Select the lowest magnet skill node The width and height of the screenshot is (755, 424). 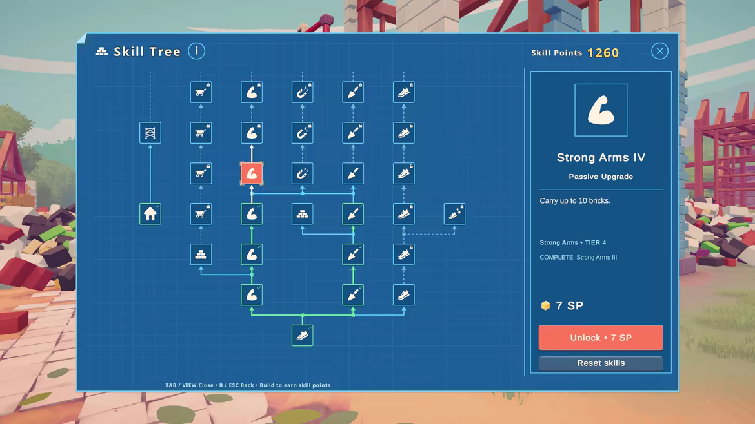click(303, 173)
